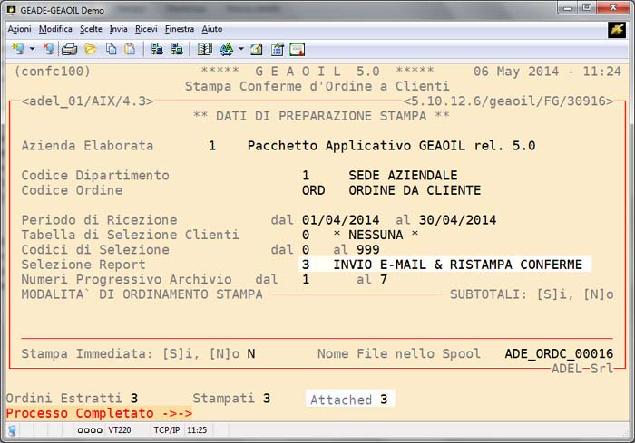
Task: Click the open book toolbar icon
Action: coord(204,49)
